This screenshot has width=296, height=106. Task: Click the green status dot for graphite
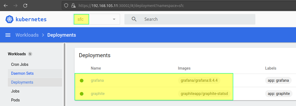point(82,94)
